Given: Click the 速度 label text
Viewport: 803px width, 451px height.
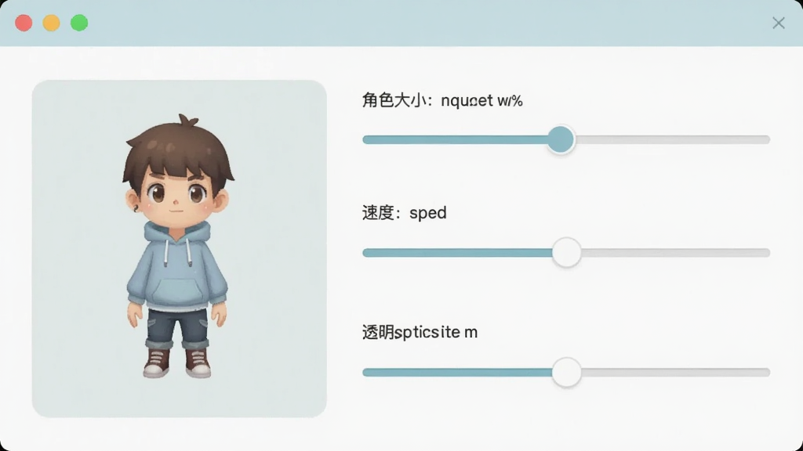Looking at the screenshot, I should [378, 213].
